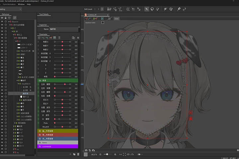This screenshot has width=239, height=159.
Task: Set Edit Level to 3
Action: [x=102, y=9]
